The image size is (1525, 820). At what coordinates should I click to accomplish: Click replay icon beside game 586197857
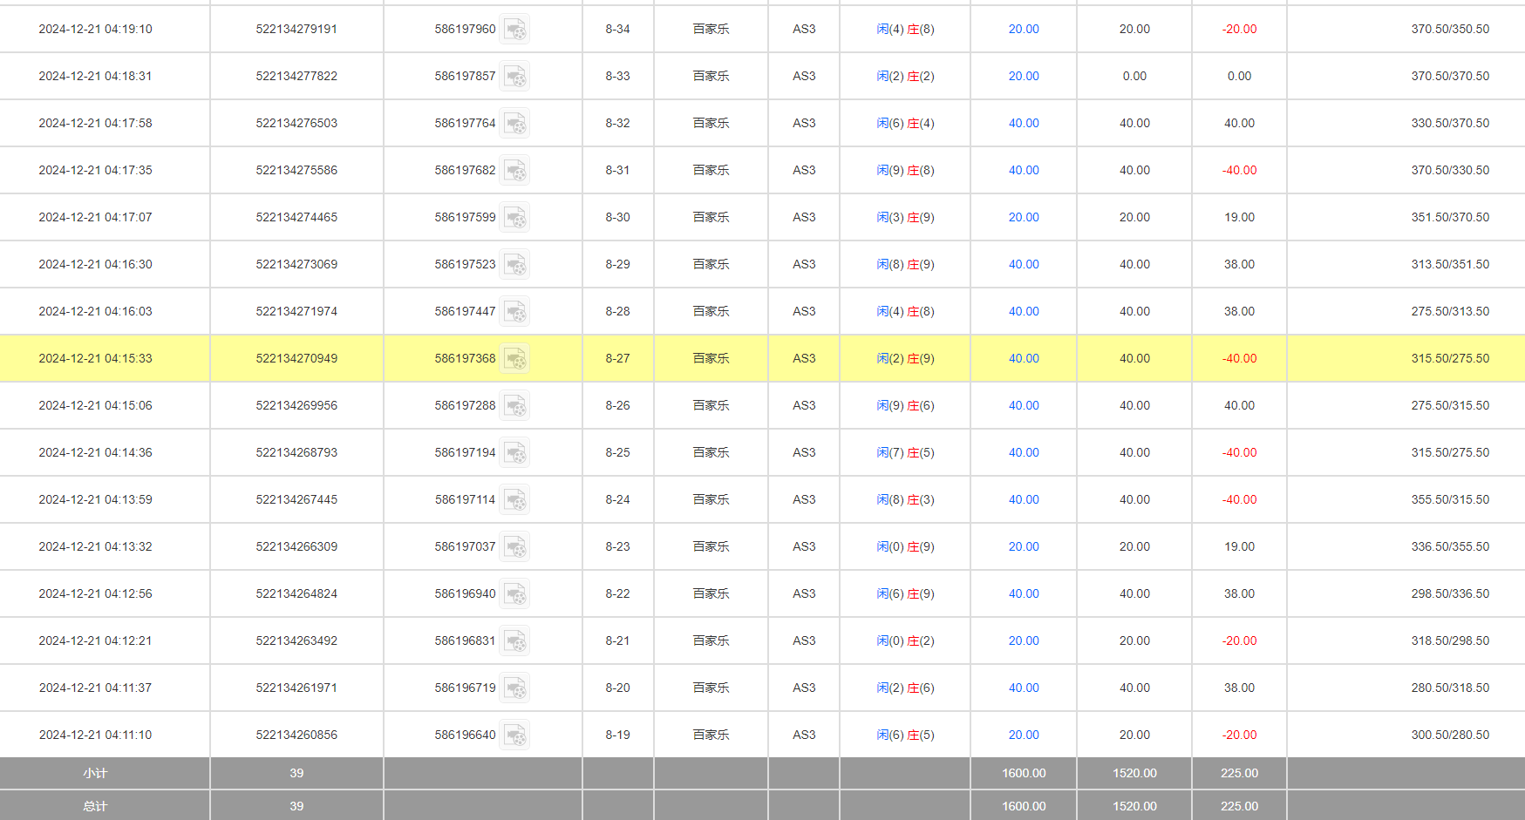coord(514,77)
